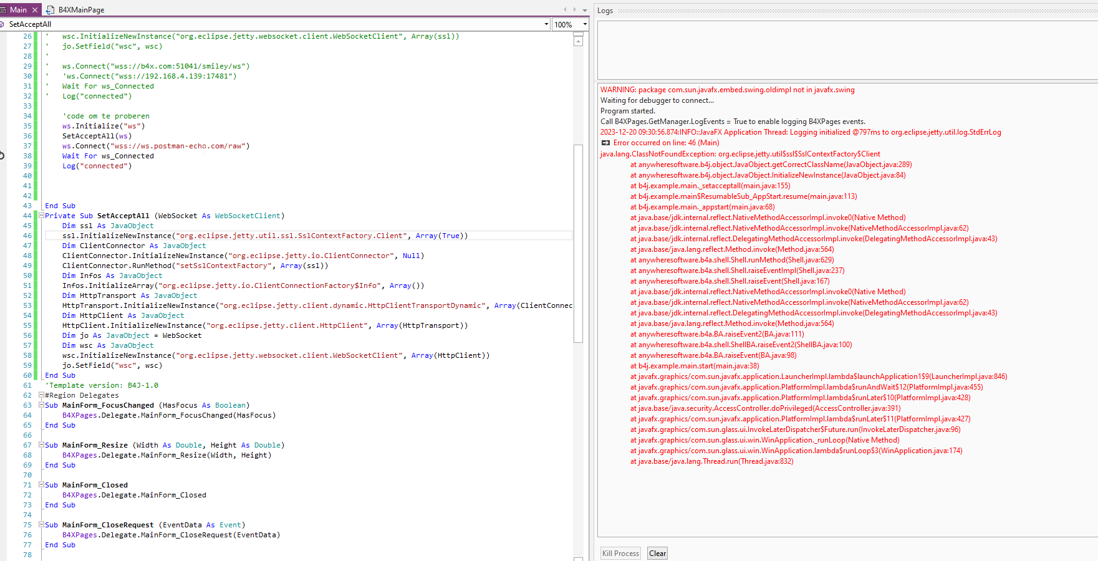Screen dimensions: 1098x561
Task: Click the commented ws.Connect b4x.com line 29
Action: click(156, 66)
